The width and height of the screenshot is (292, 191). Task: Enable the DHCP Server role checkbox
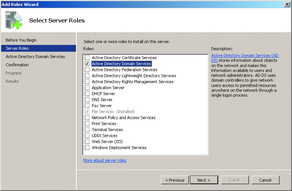tap(87, 93)
